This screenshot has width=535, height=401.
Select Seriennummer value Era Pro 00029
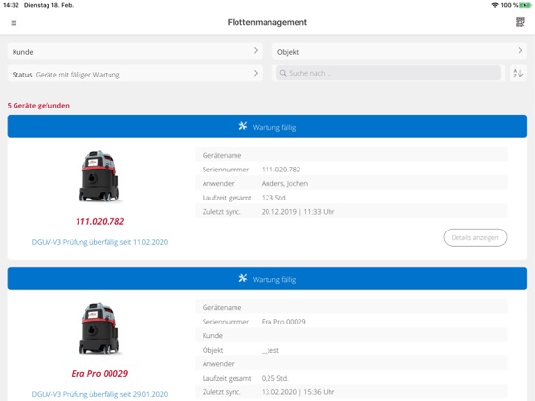coord(284,322)
